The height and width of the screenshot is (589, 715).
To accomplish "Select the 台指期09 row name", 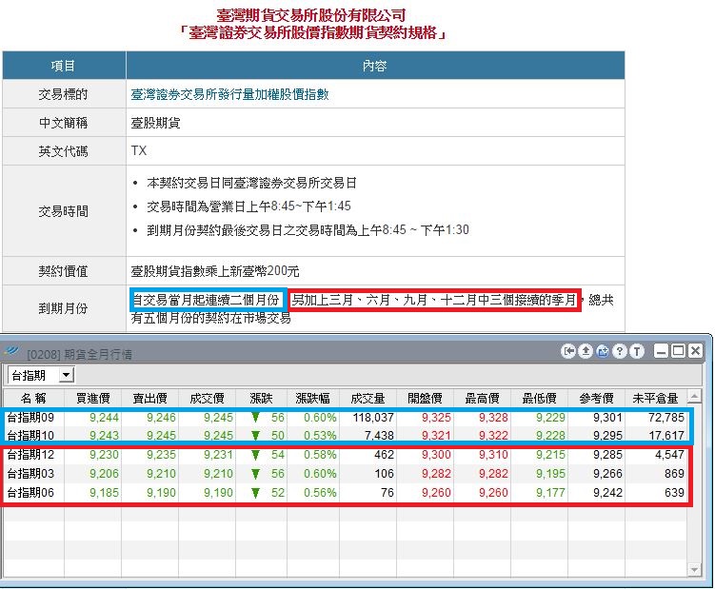I will [30, 417].
